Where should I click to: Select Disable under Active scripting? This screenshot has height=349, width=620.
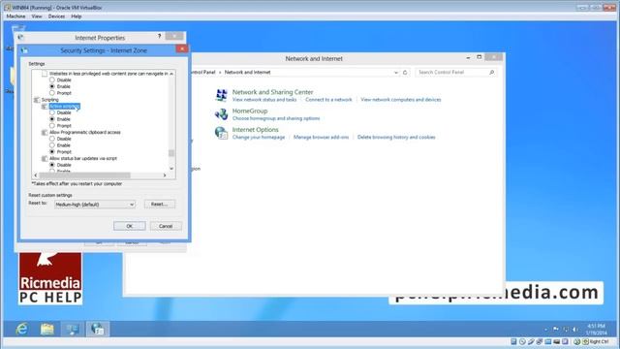[x=51, y=112]
